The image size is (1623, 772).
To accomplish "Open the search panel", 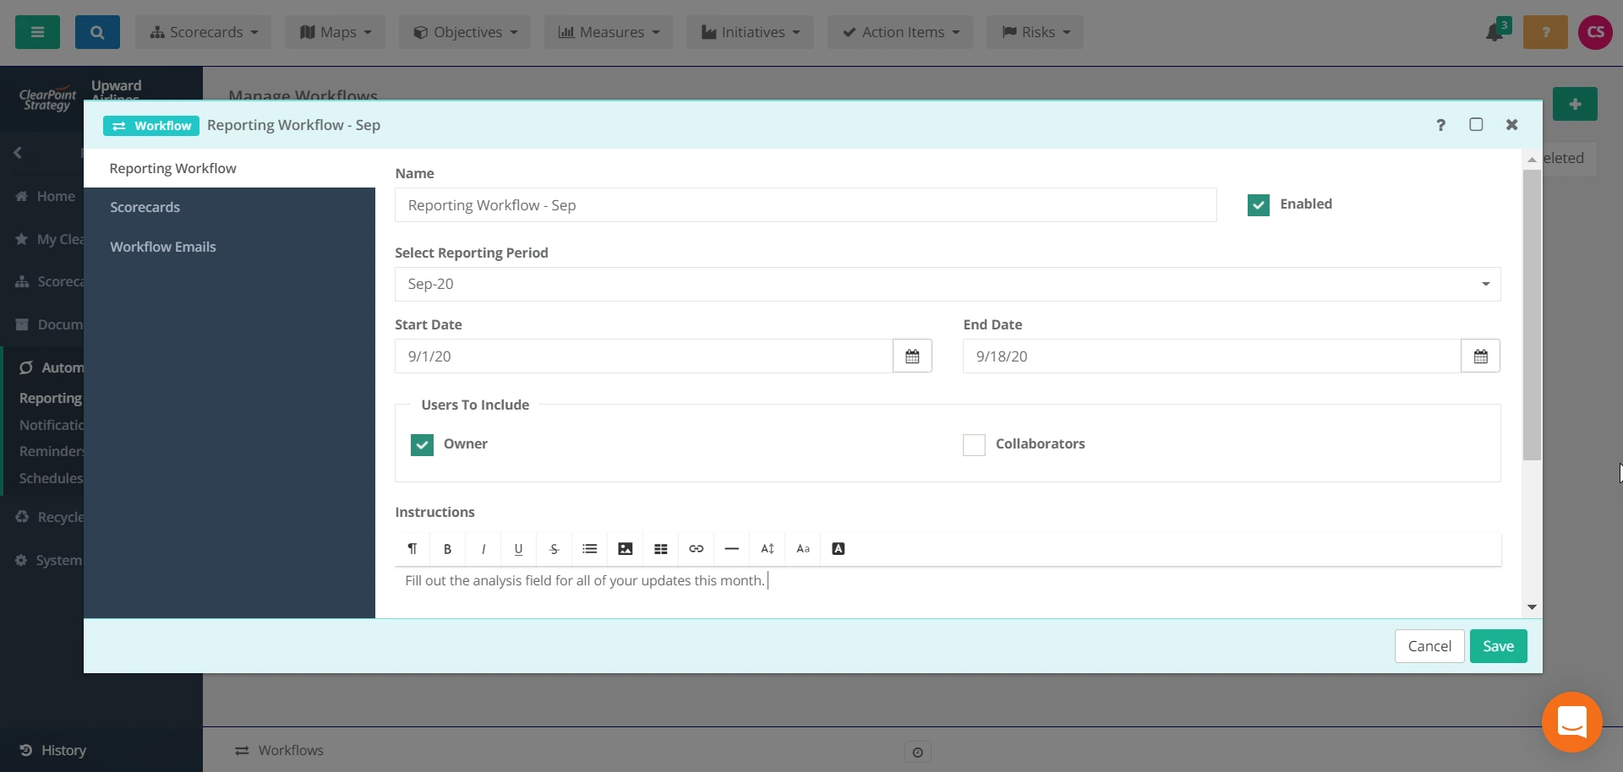I will (x=97, y=32).
